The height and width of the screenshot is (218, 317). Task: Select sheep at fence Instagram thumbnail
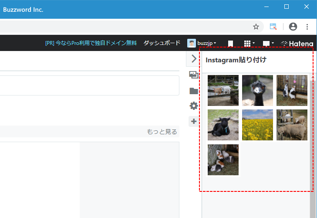(x=292, y=125)
